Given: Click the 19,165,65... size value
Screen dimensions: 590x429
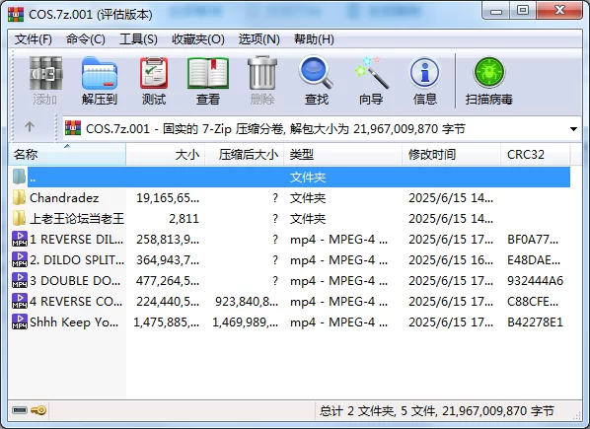Looking at the screenshot, I should 168,198.
